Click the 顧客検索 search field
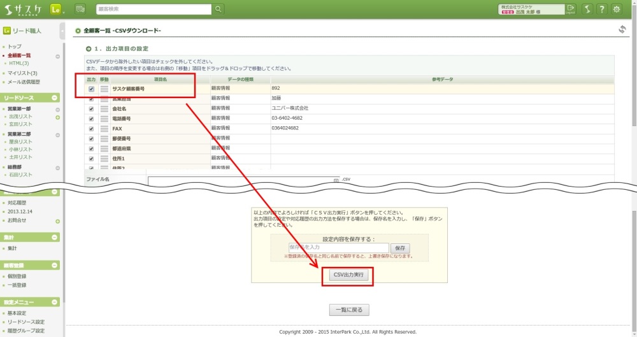Viewport: 637px width, 337px height. coord(154,9)
